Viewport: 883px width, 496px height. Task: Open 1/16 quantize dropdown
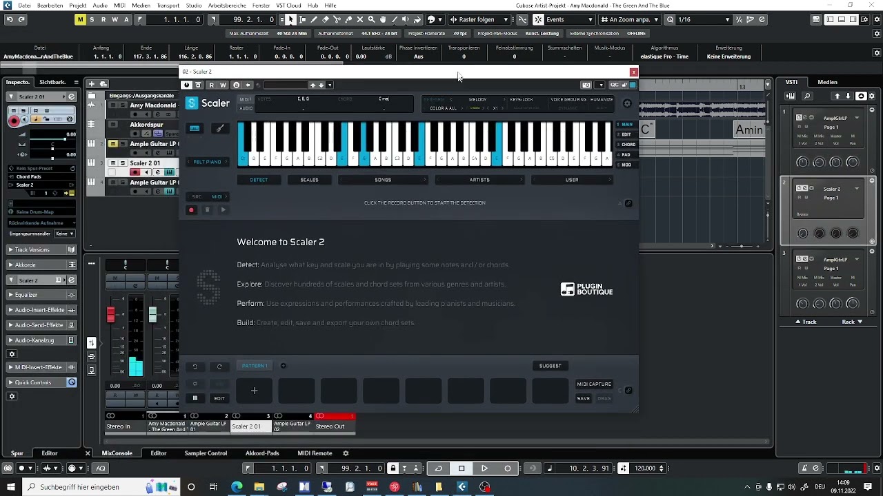pos(704,19)
